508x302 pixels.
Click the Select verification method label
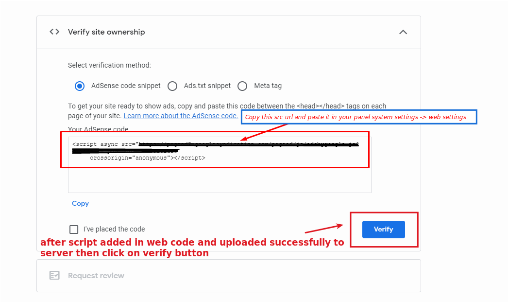(x=109, y=65)
